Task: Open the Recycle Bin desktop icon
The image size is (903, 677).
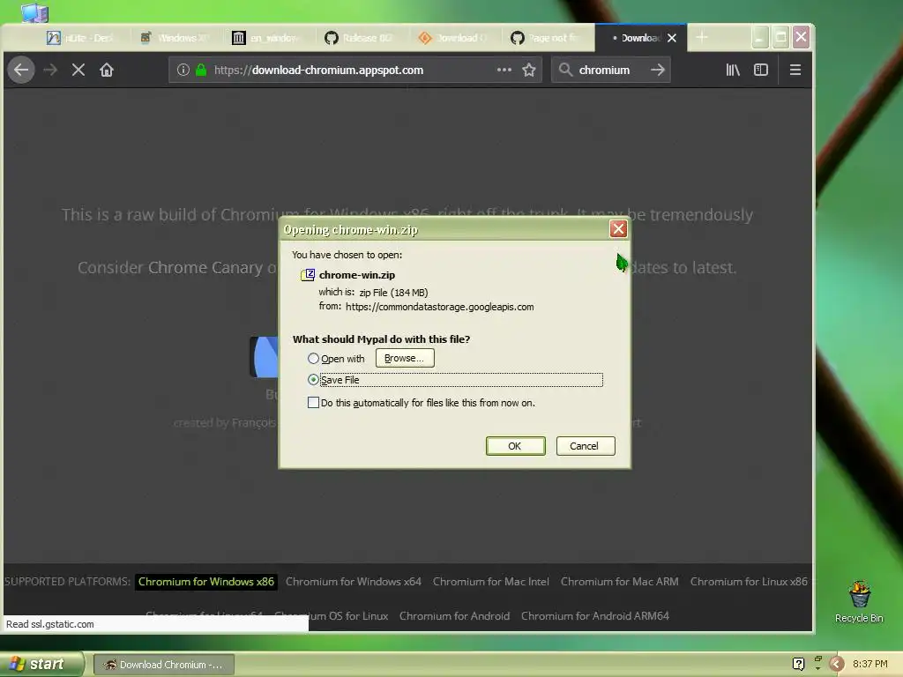Action: [x=859, y=601]
